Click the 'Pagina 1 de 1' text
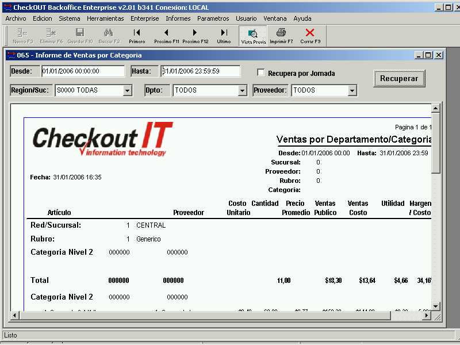The width and height of the screenshot is (460, 345). coord(413,127)
